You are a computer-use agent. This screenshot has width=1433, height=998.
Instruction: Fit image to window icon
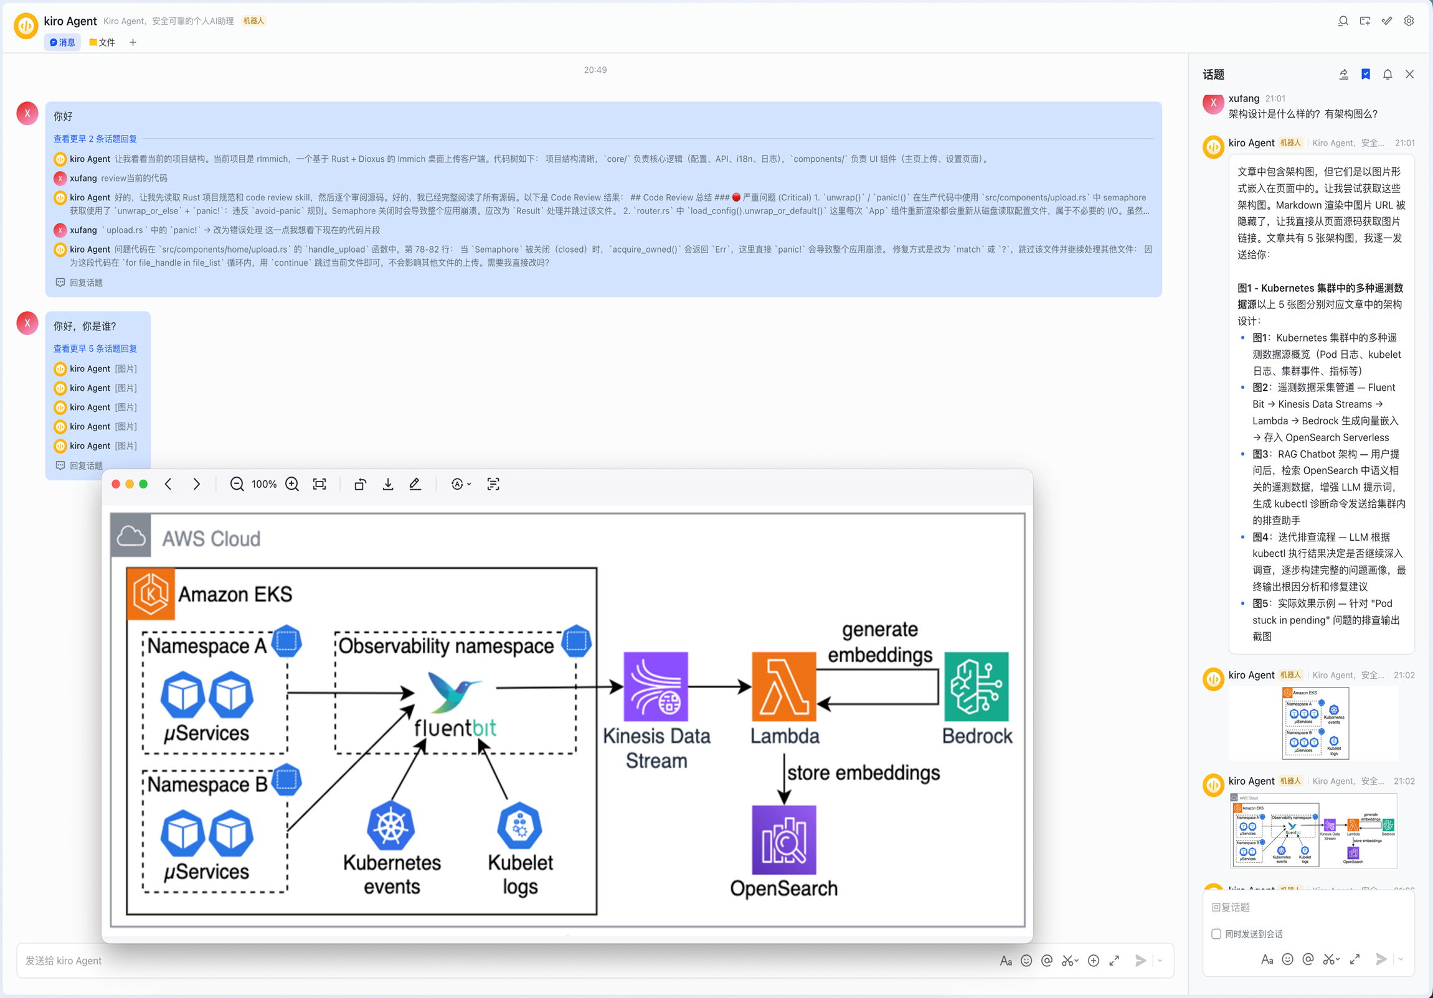319,484
